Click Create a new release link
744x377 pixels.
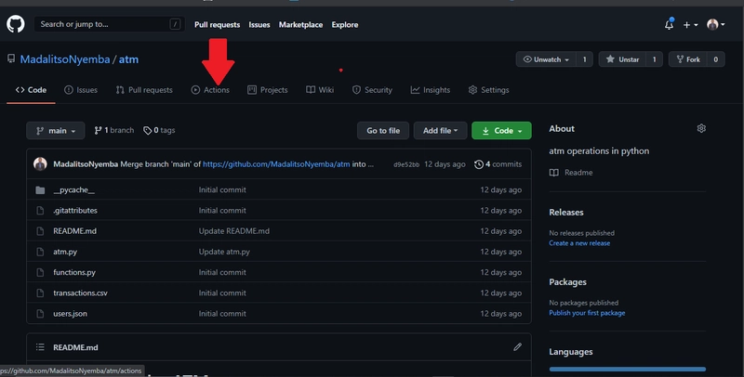click(579, 243)
